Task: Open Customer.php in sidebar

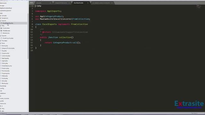Action: 6,56
